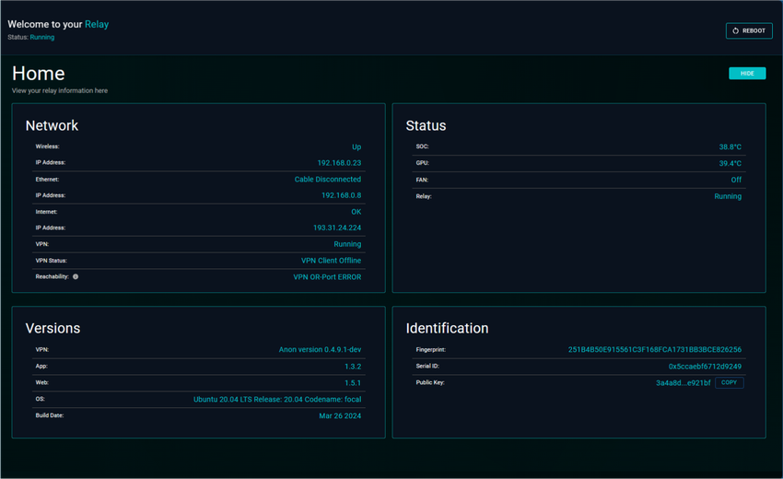
Task: Select the wireless IP address 192.168.0.23
Action: [x=339, y=163]
